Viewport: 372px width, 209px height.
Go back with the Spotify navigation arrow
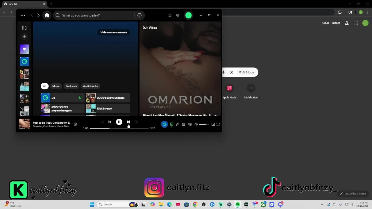32,15
